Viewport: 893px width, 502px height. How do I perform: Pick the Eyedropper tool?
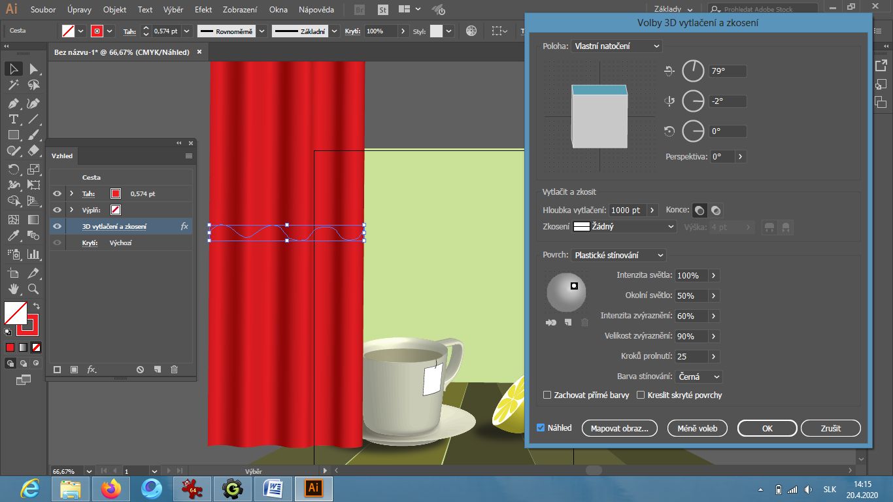[13, 235]
